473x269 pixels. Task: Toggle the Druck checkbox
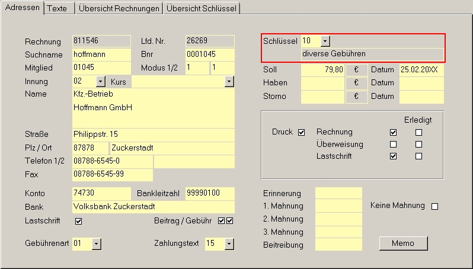301,132
